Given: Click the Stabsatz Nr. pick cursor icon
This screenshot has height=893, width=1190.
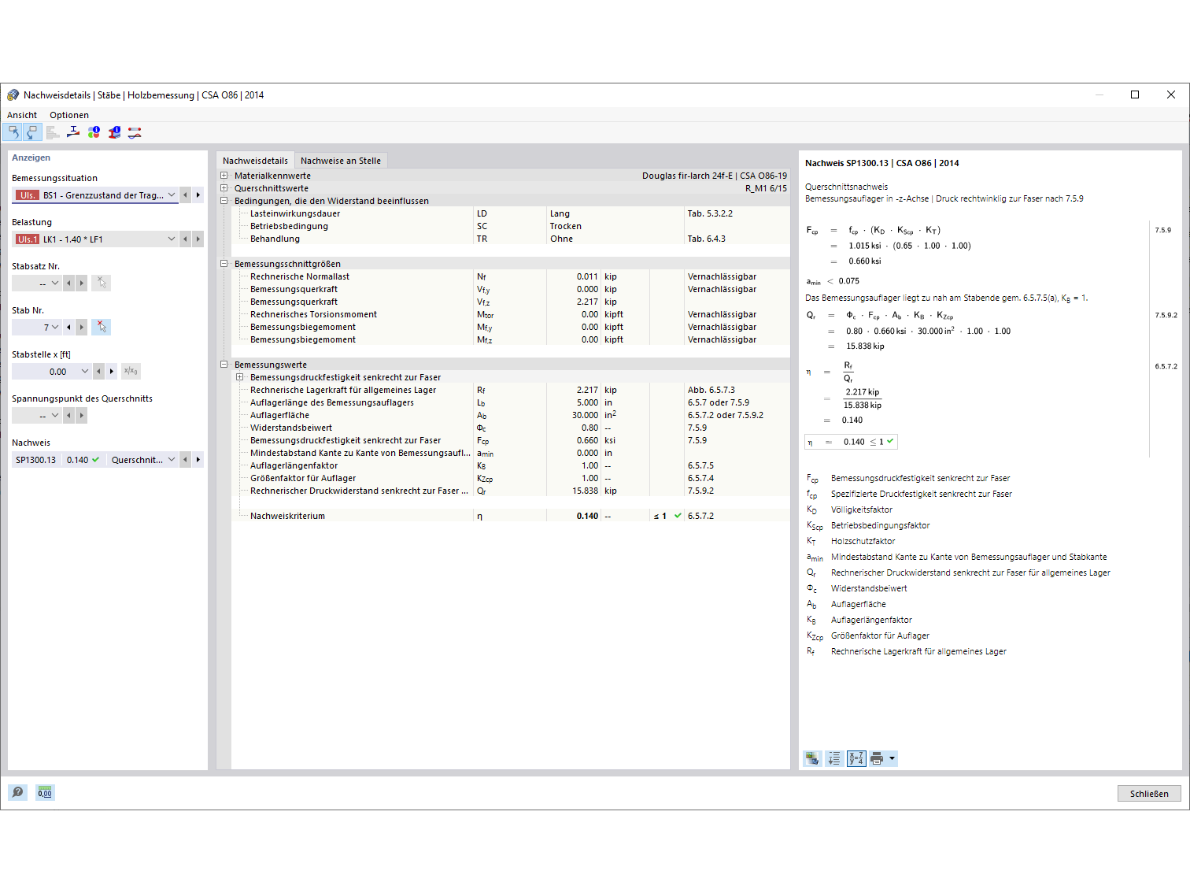Looking at the screenshot, I should click(x=102, y=283).
